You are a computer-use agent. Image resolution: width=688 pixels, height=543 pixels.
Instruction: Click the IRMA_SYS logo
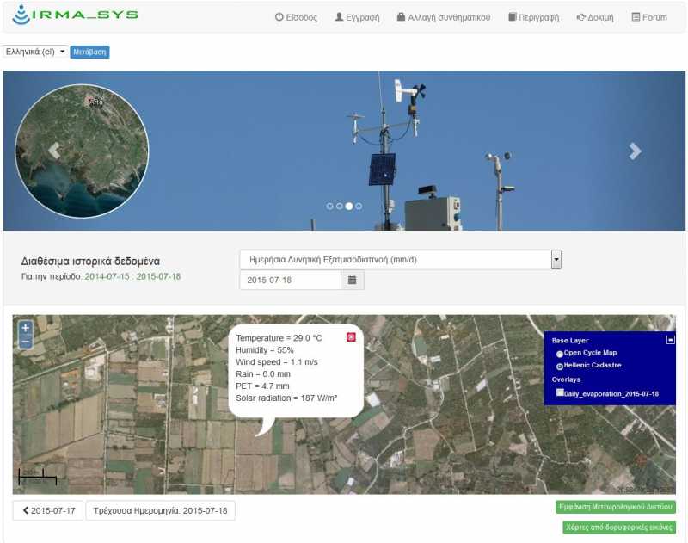75,15
